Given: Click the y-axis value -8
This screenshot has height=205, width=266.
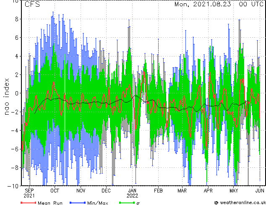Looking at the screenshot, I should tap(15, 168).
